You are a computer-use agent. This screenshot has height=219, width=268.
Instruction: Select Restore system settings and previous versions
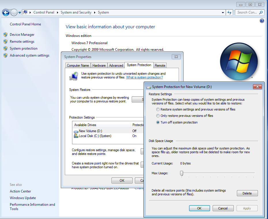click(x=158, y=109)
